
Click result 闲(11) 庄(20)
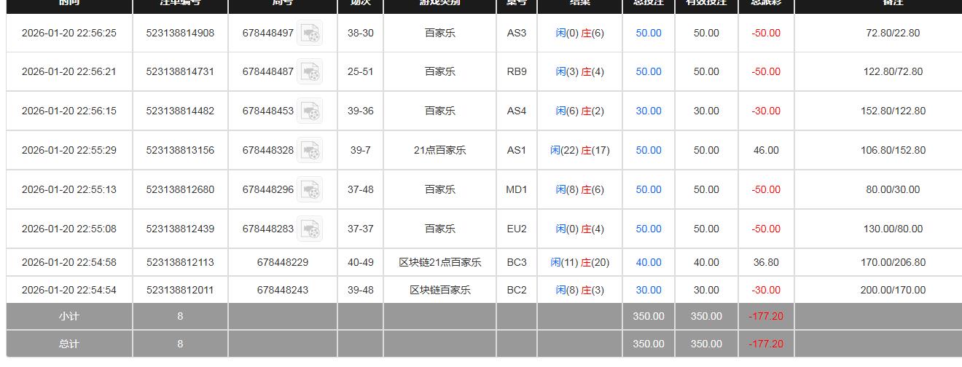click(x=580, y=262)
